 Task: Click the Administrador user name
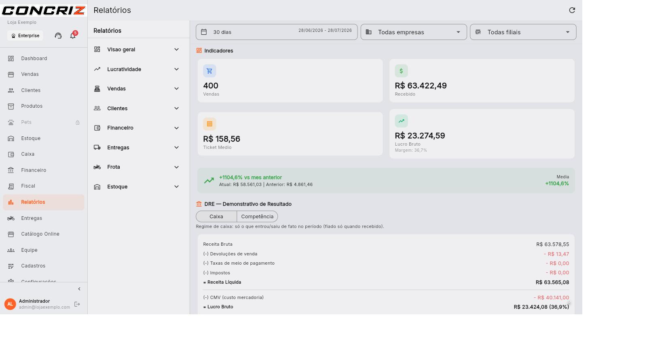pyautogui.click(x=34, y=301)
